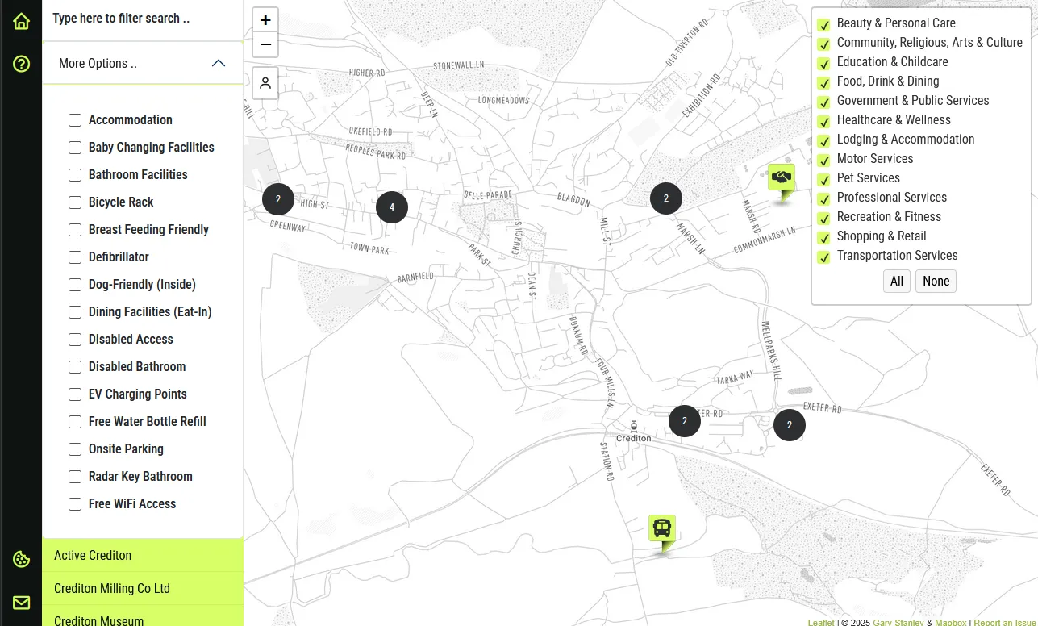Click the handshake map marker
The width and height of the screenshot is (1038, 626).
[781, 178]
